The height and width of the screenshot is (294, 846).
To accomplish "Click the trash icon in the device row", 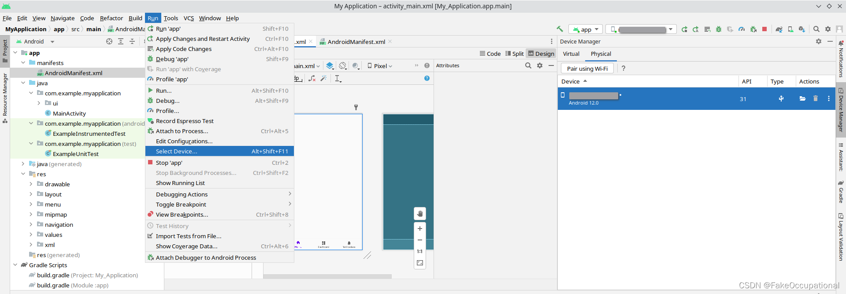I will [816, 98].
